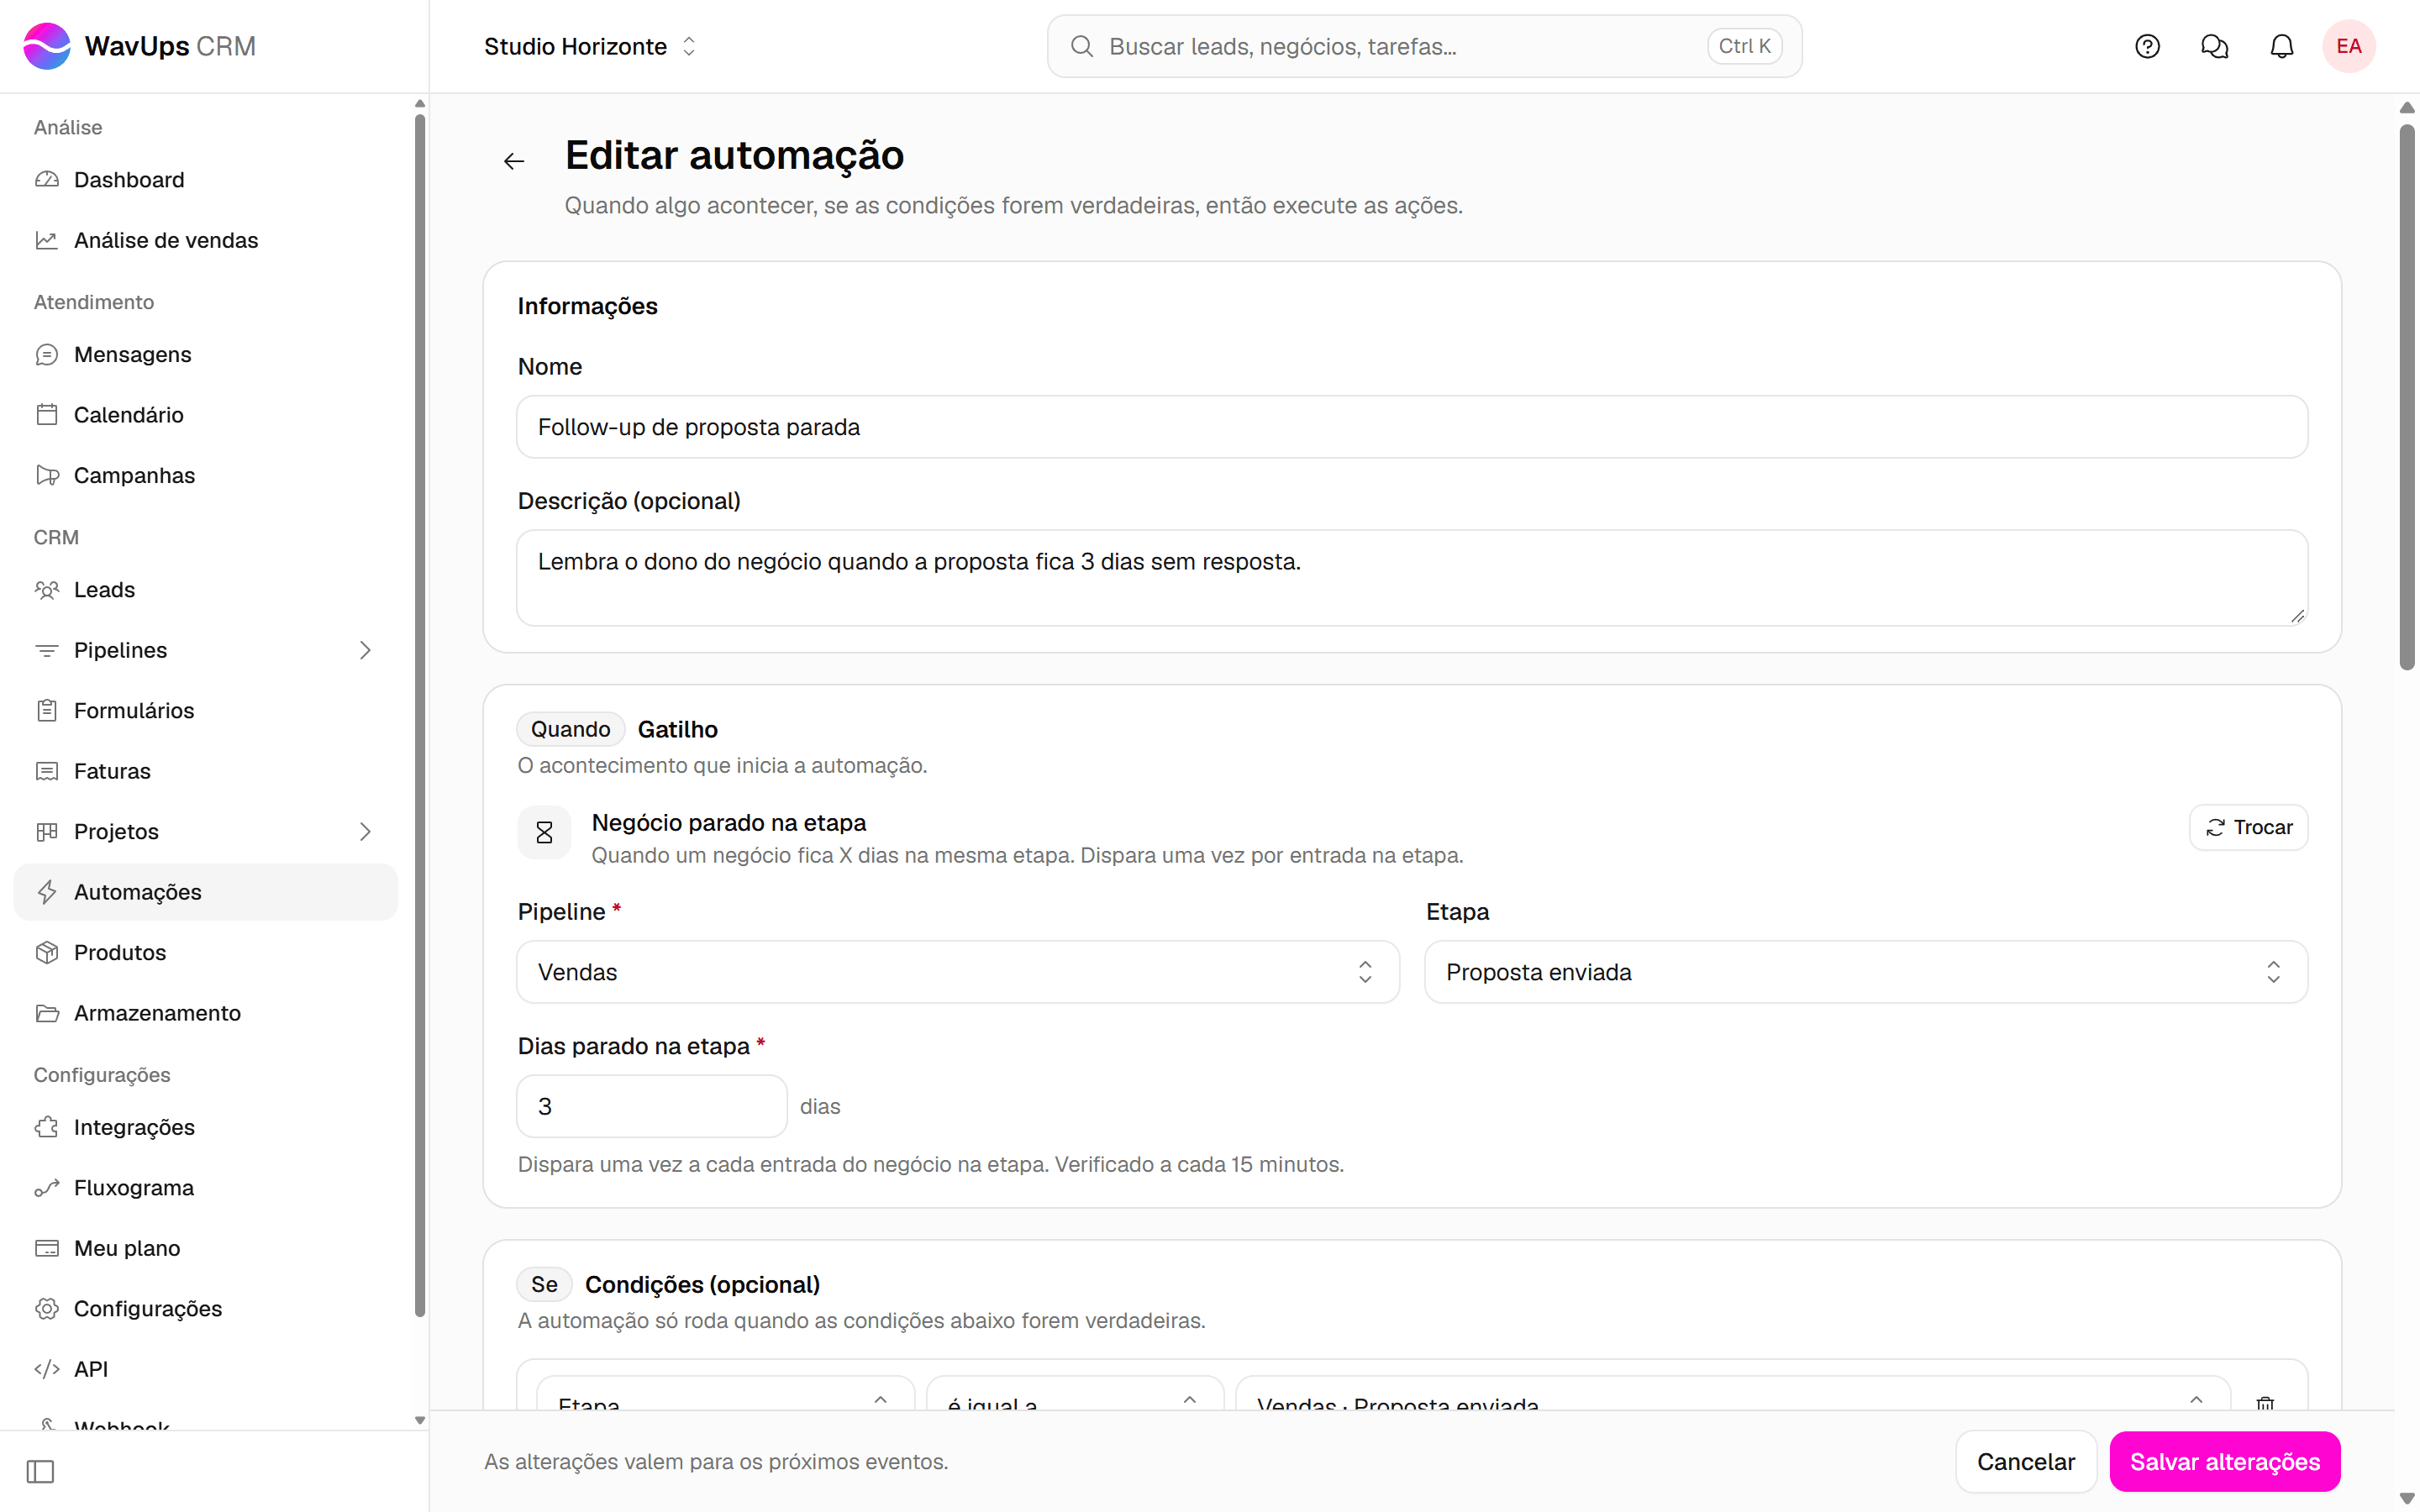Open the chat conversations icon

[x=2214, y=46]
